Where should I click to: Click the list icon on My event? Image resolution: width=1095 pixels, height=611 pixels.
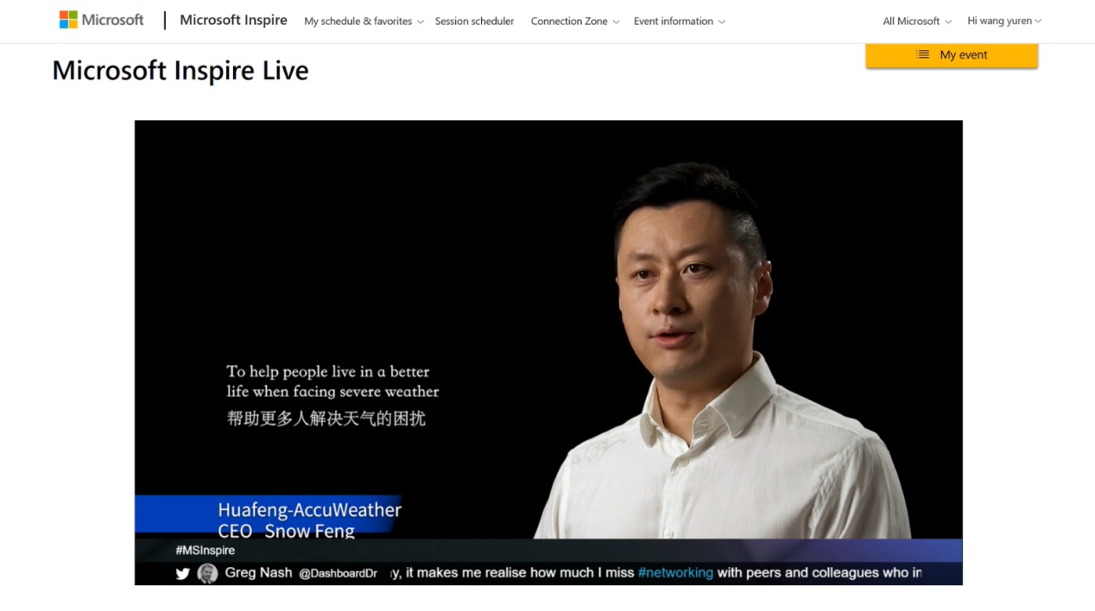pyautogui.click(x=923, y=54)
